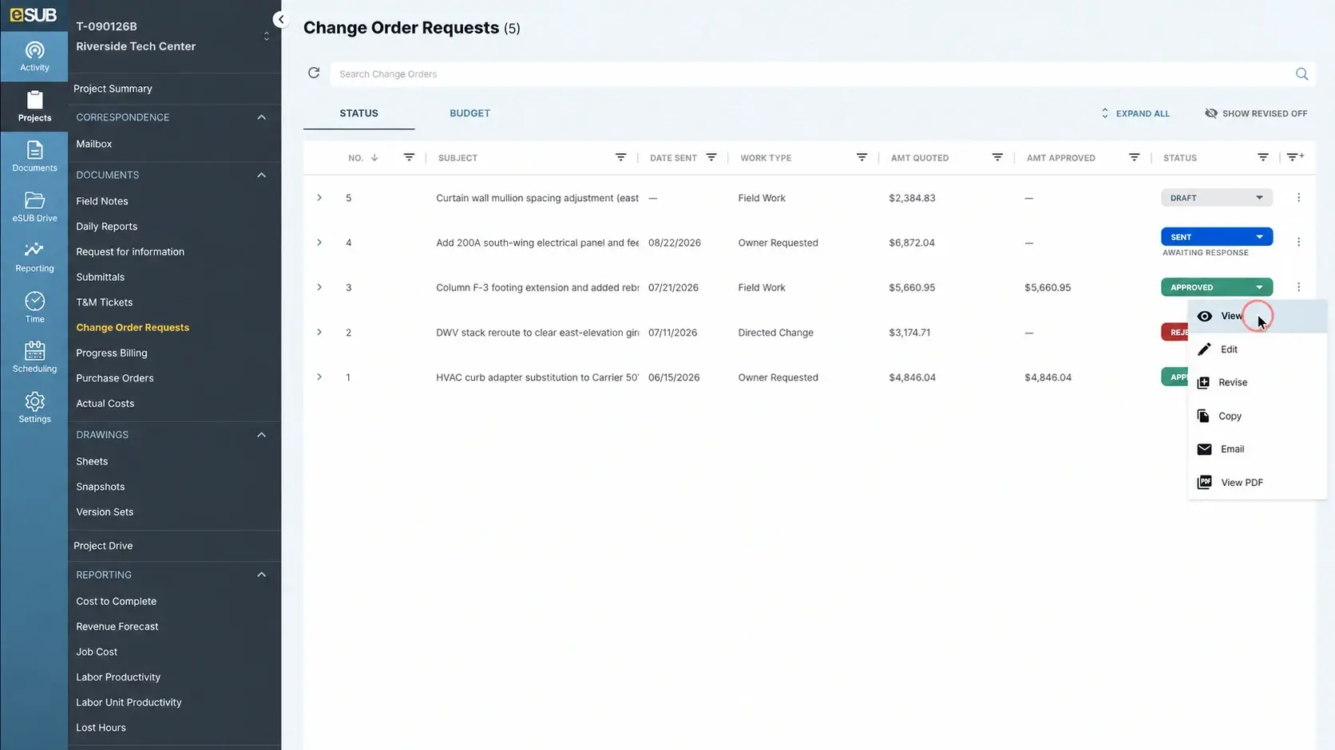The width and height of the screenshot is (1335, 750).
Task: Expand change order row 4
Action: click(x=319, y=243)
